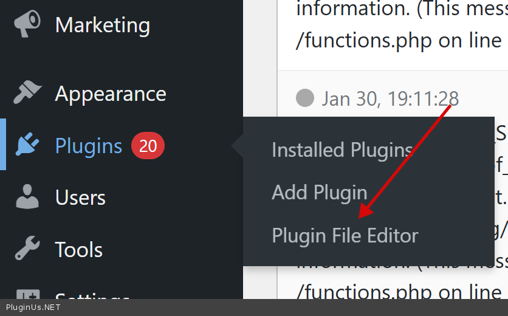Click the Marketing megaphone icon

pyautogui.click(x=27, y=24)
